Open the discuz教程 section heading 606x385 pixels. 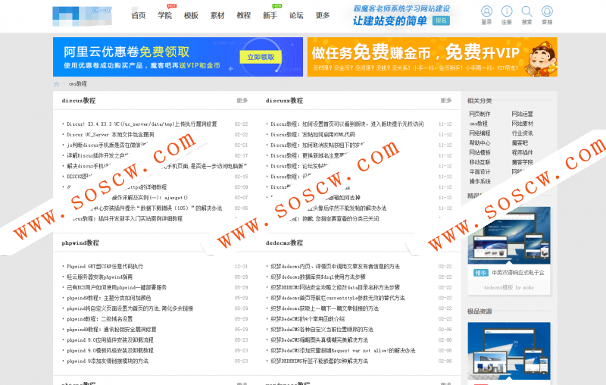click(79, 101)
